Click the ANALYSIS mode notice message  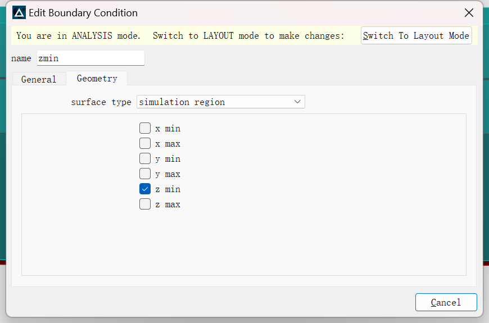click(x=180, y=35)
